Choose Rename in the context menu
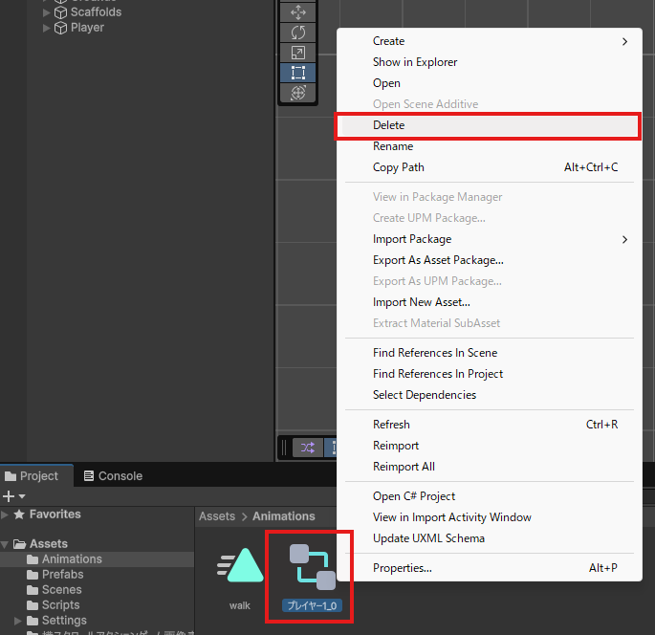 pos(490,146)
